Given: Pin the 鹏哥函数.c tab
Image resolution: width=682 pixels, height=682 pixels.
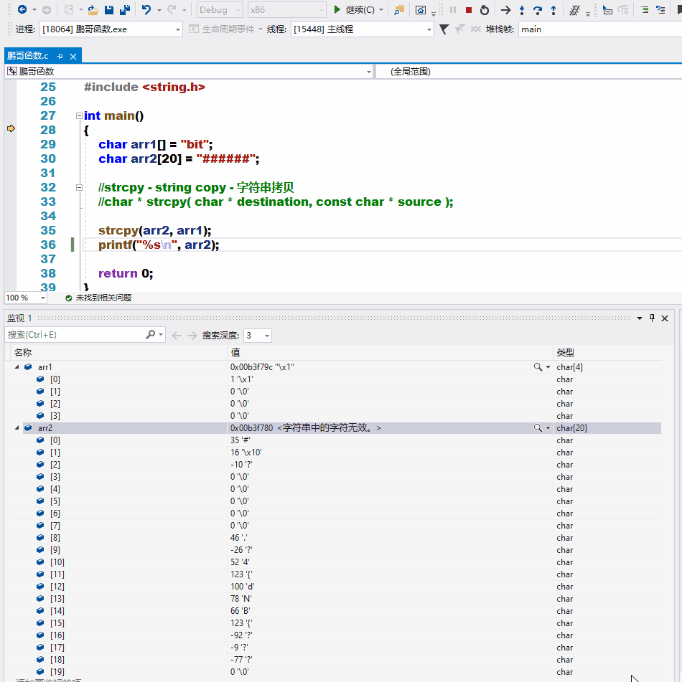Looking at the screenshot, I should coord(60,56).
